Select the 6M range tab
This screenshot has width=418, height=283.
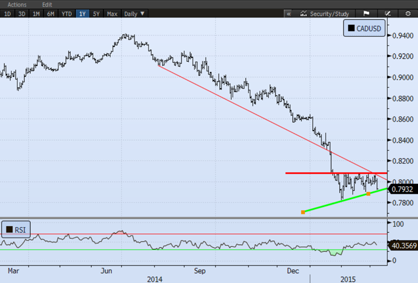(51, 14)
